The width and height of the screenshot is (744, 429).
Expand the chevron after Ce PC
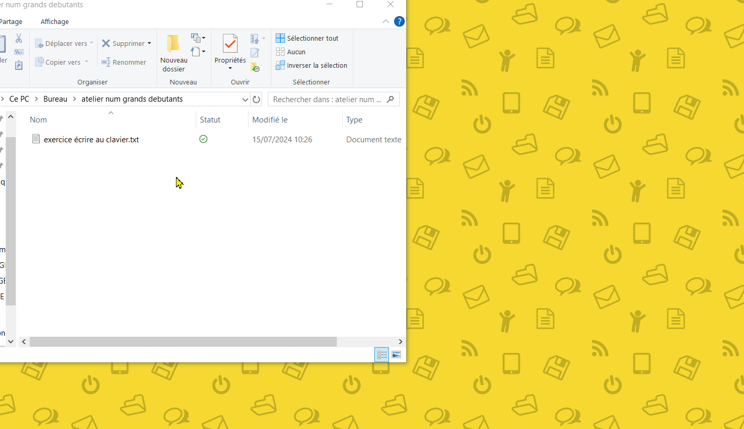(x=37, y=99)
